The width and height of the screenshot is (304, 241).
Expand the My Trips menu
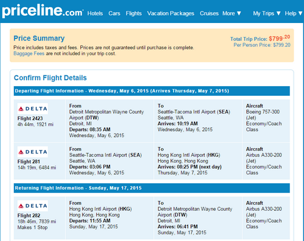267,13
